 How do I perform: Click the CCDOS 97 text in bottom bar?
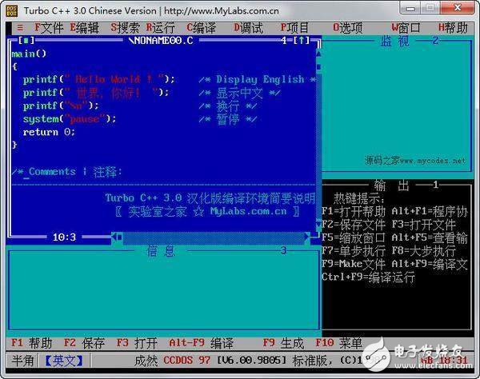tap(186, 361)
